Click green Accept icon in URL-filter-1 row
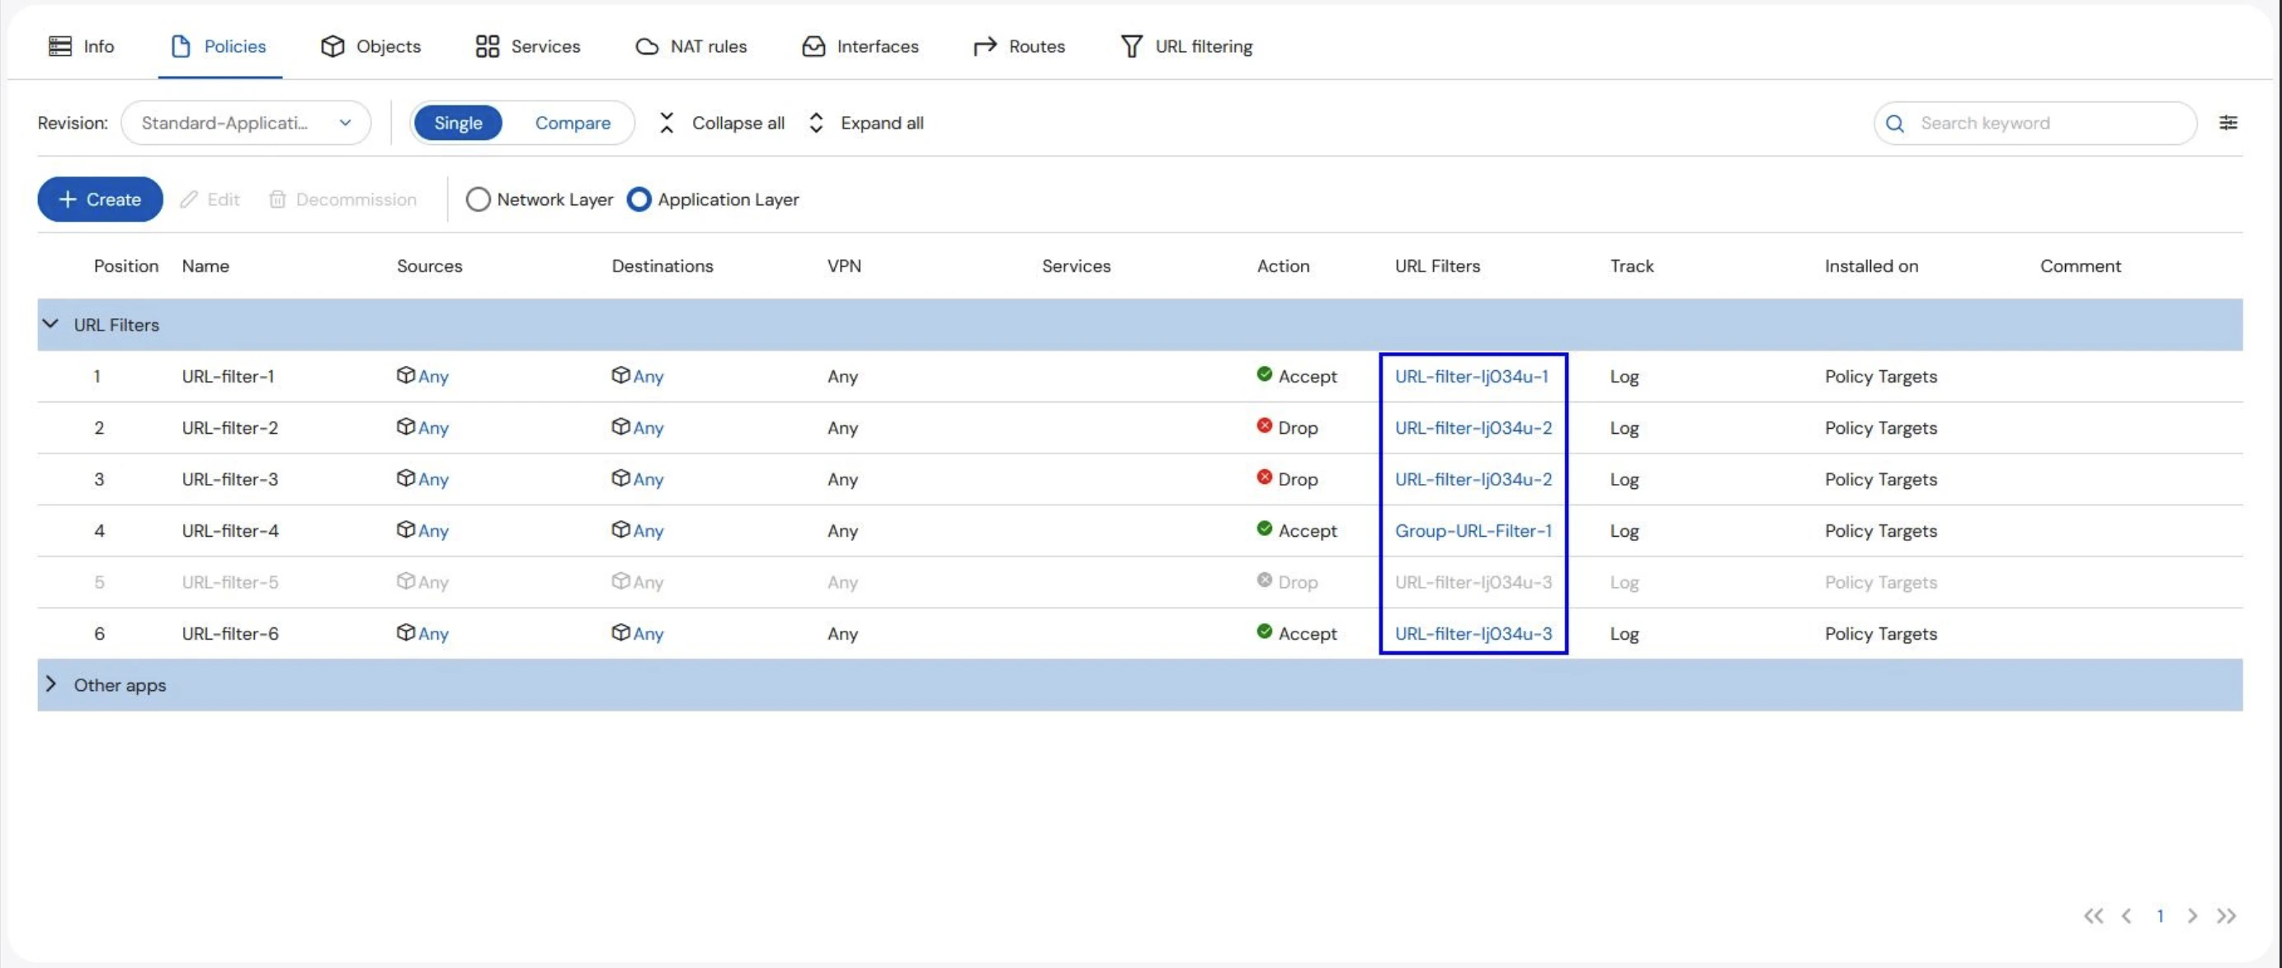The height and width of the screenshot is (968, 2282). pos(1264,374)
